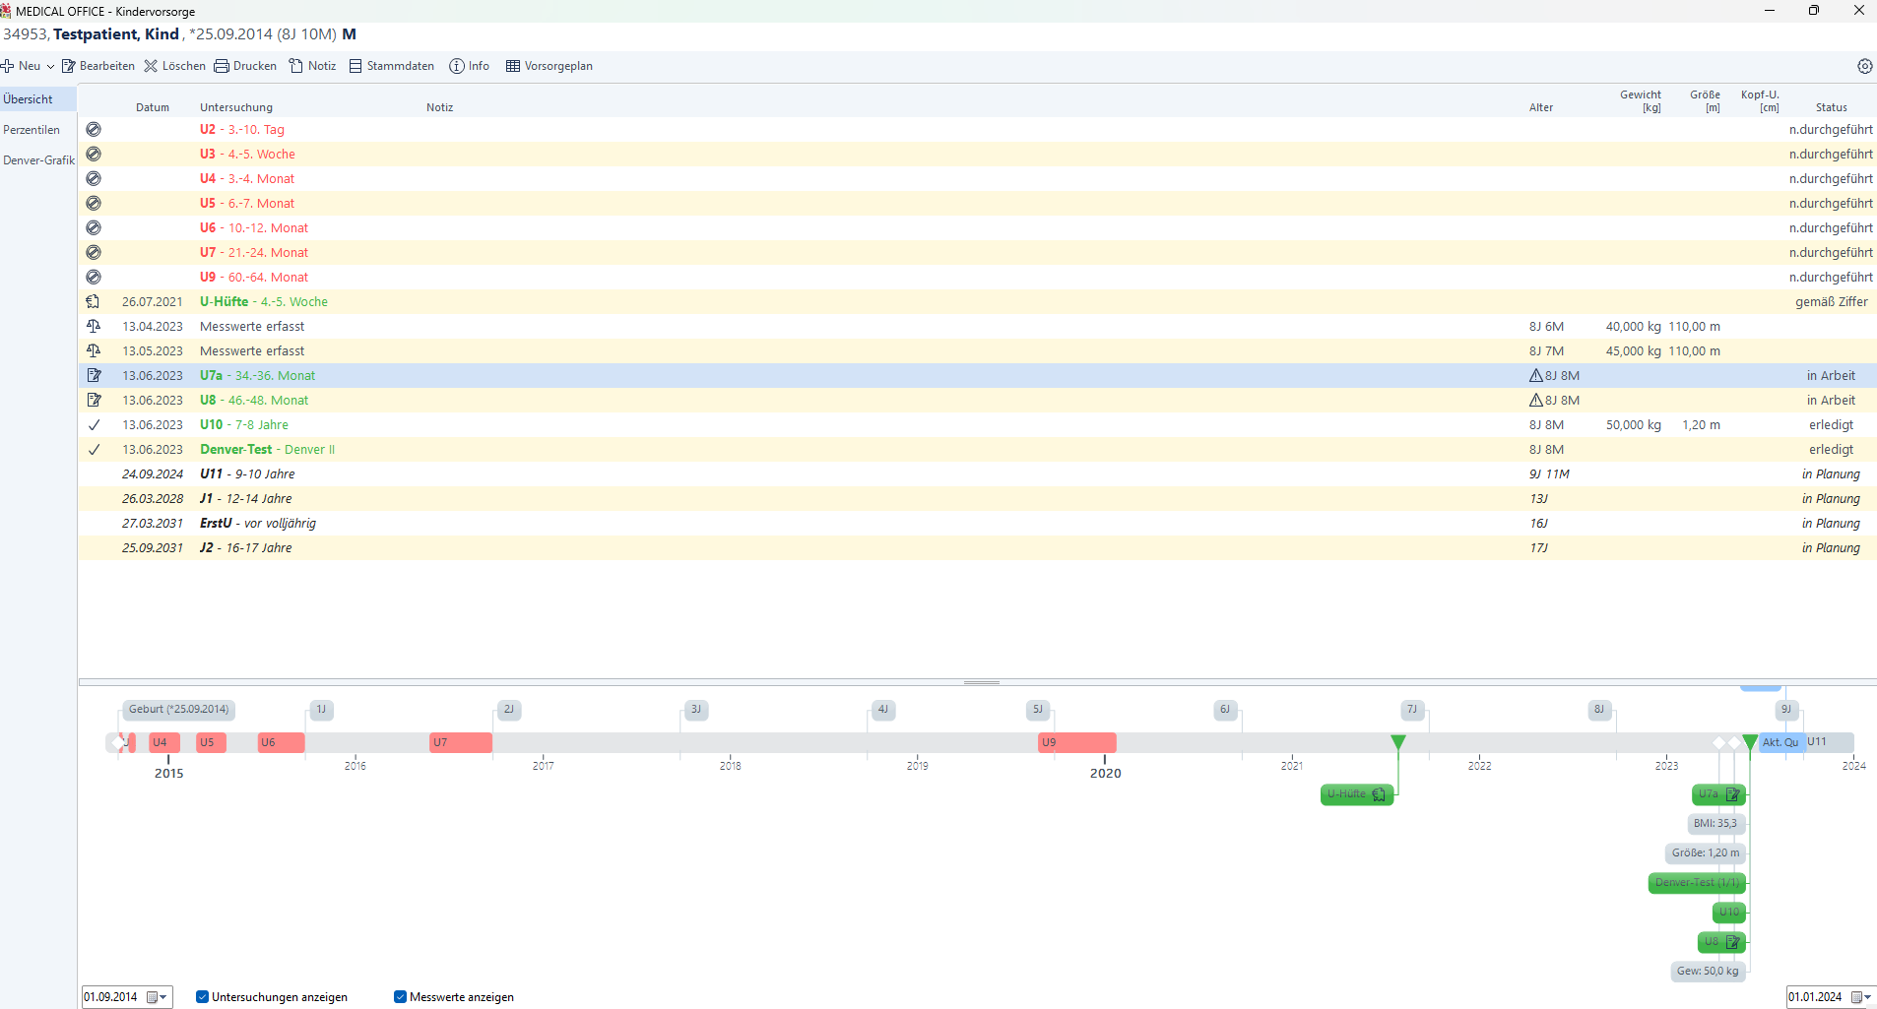Open the Info toolbar item
This screenshot has width=1877, height=1009.
(469, 66)
